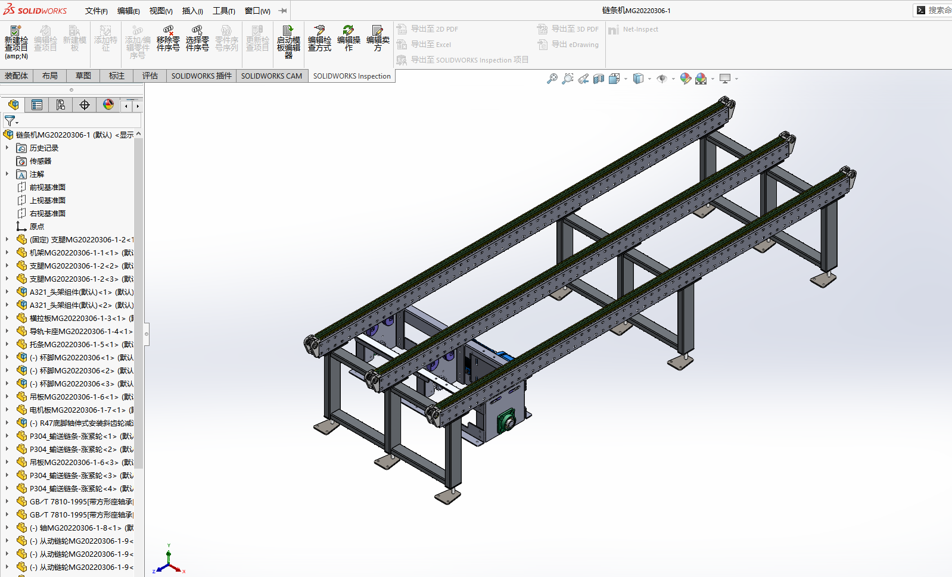The image size is (952, 577).
Task: Open 编辑卖方 (Edit Vendors) tool
Action: tap(378, 39)
